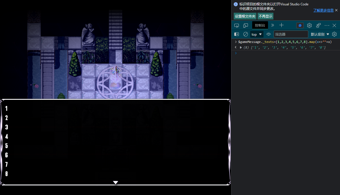Screen dimensions: 340x195
Task: Advance the message via the white down arrow
Action: coord(116,183)
